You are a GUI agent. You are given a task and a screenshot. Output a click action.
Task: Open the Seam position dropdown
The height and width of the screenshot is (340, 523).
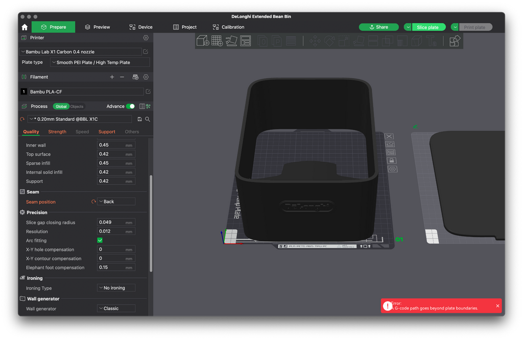[x=116, y=202]
